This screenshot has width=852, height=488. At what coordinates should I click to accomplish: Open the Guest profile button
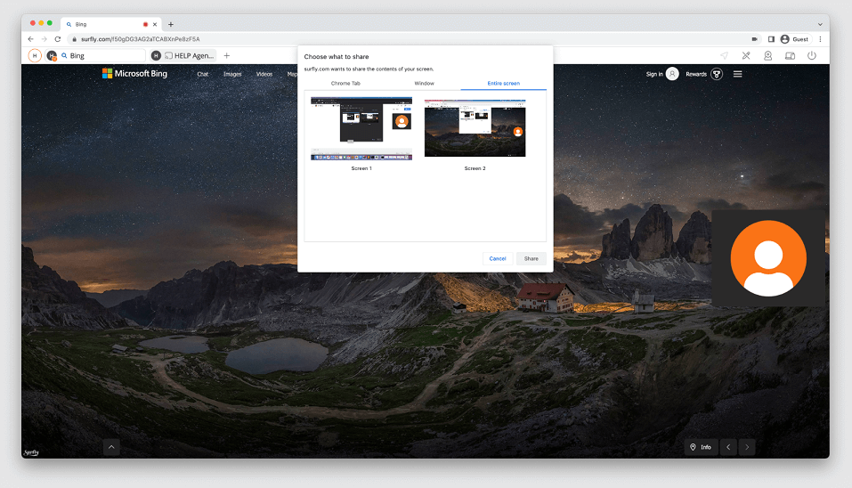point(796,39)
